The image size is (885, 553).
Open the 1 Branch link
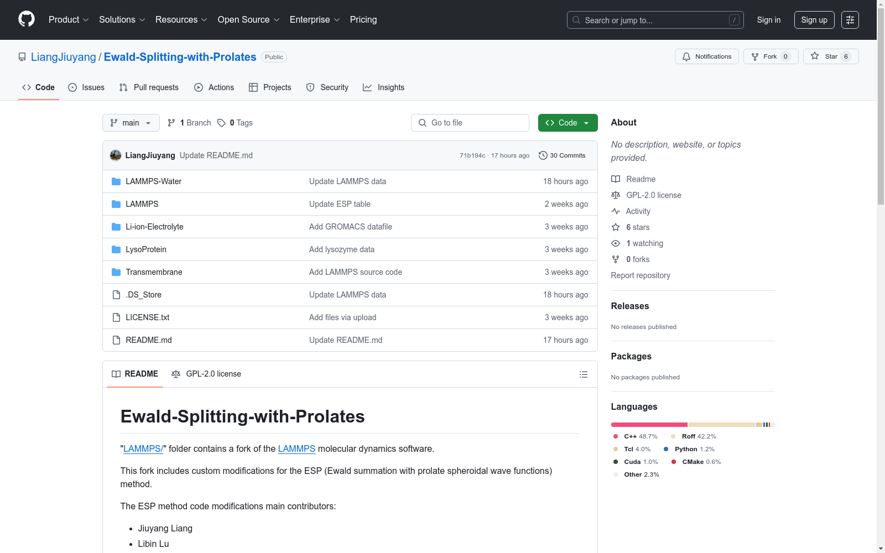pyautogui.click(x=189, y=123)
